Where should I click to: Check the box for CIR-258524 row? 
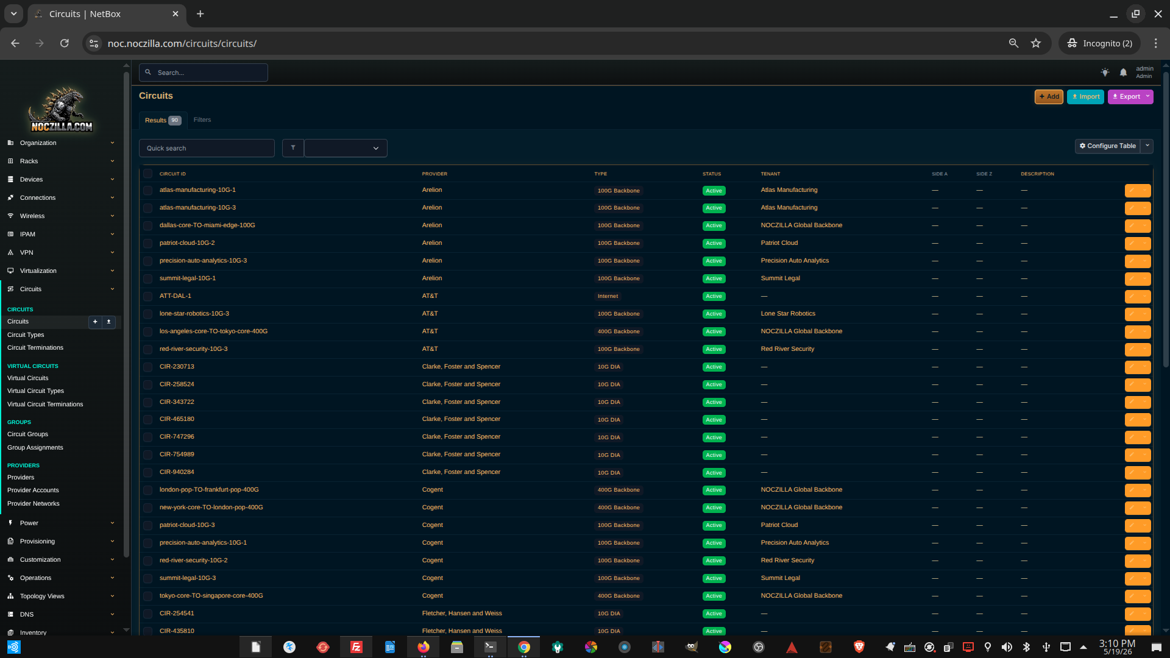[x=147, y=385]
